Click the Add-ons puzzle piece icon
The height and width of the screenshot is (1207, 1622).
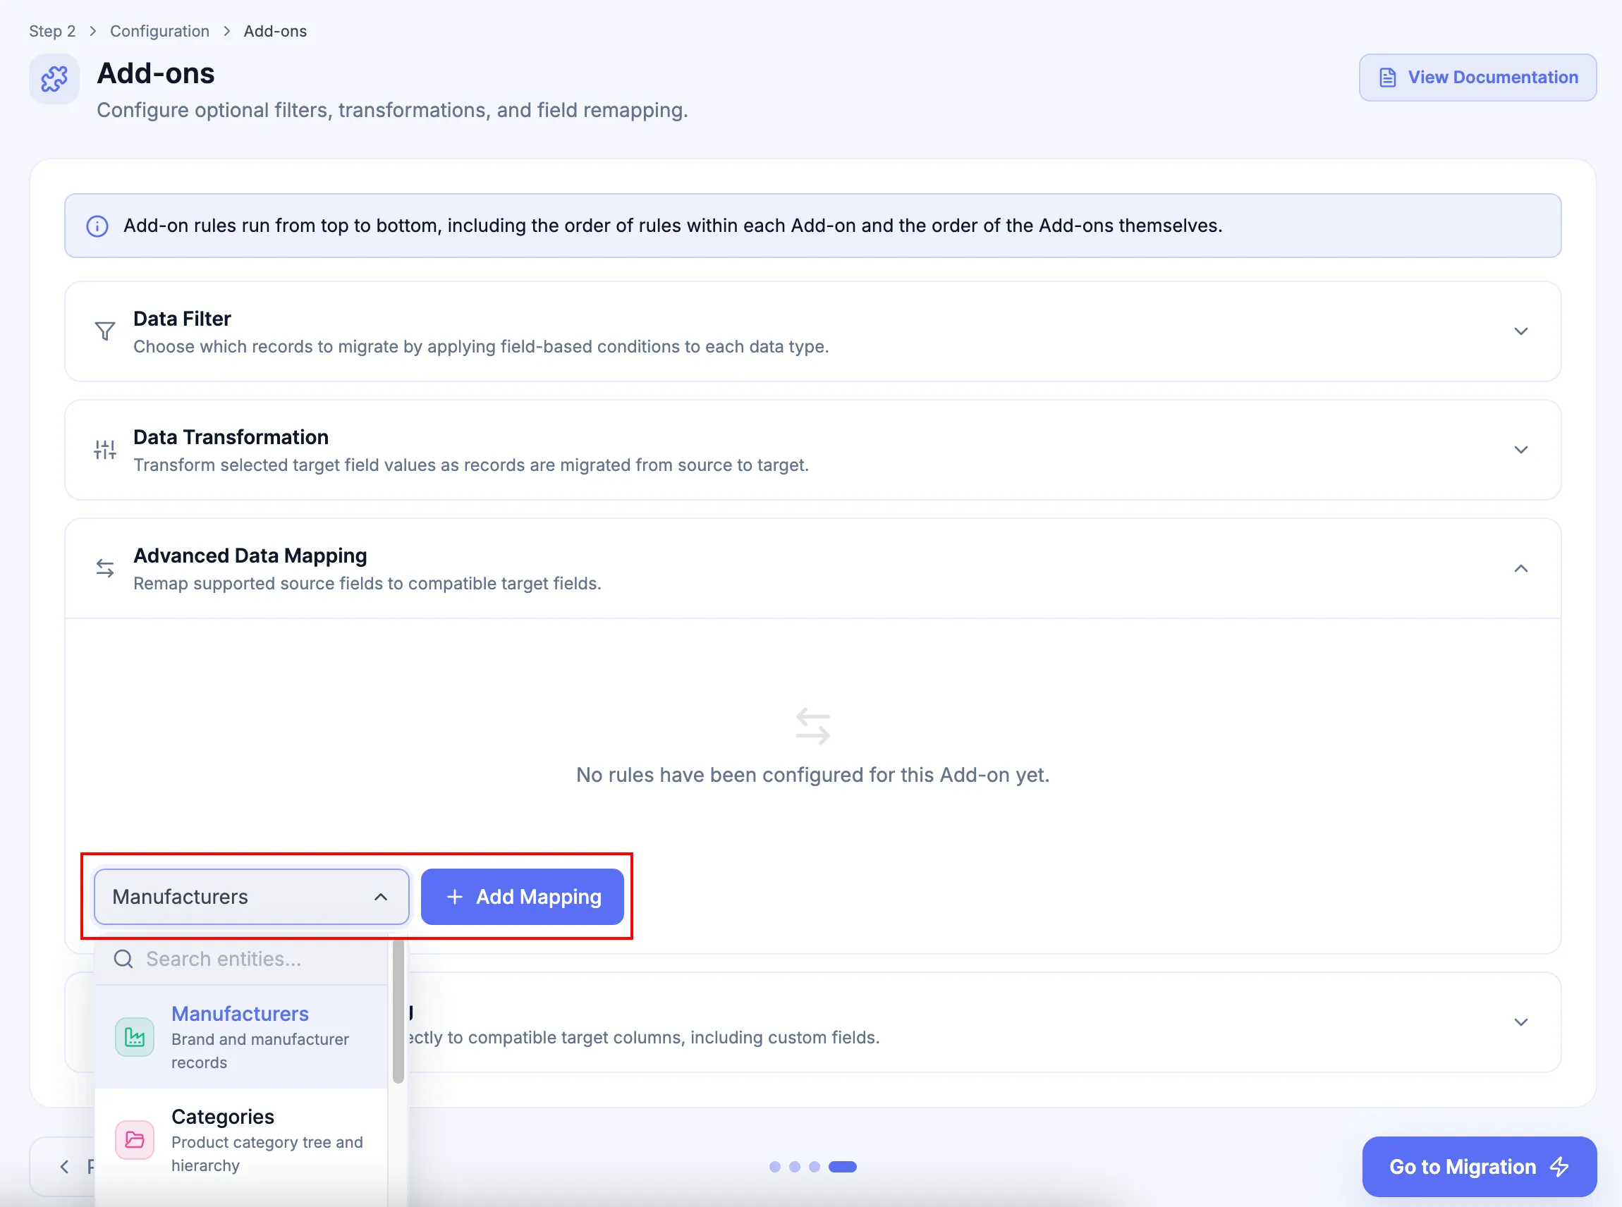[54, 79]
